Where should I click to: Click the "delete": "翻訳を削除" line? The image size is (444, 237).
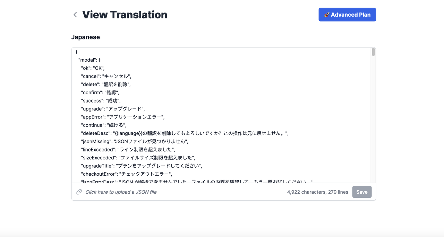coord(106,84)
